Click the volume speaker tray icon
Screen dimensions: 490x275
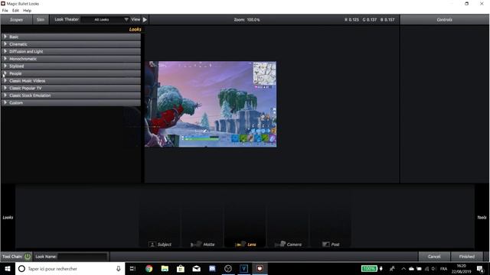tap(433, 269)
